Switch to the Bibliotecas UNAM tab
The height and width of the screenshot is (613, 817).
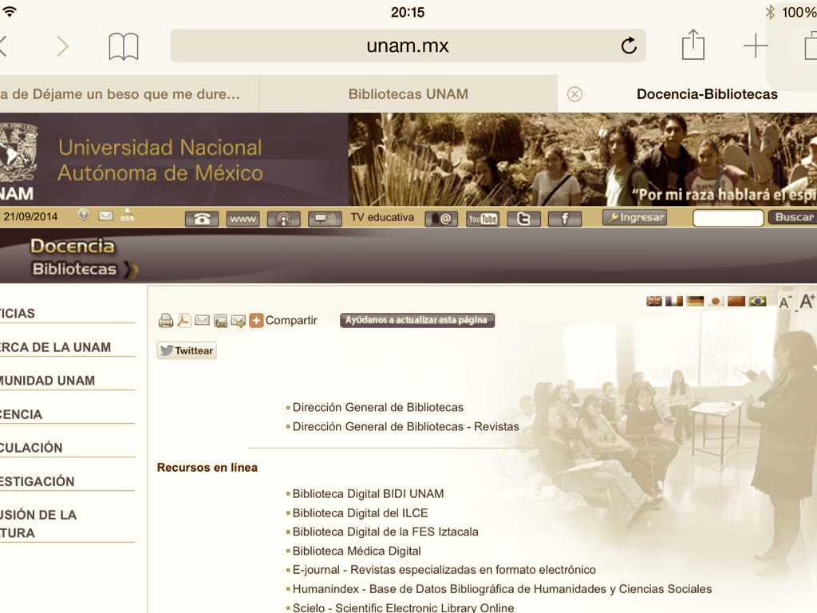tap(408, 94)
